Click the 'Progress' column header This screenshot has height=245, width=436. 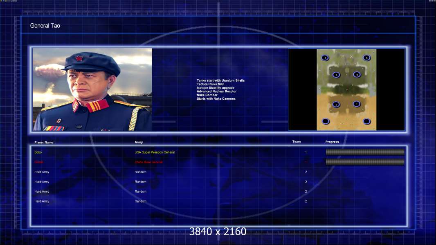332,142
